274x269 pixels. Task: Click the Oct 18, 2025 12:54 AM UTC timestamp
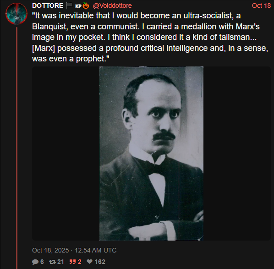[x=74, y=250]
